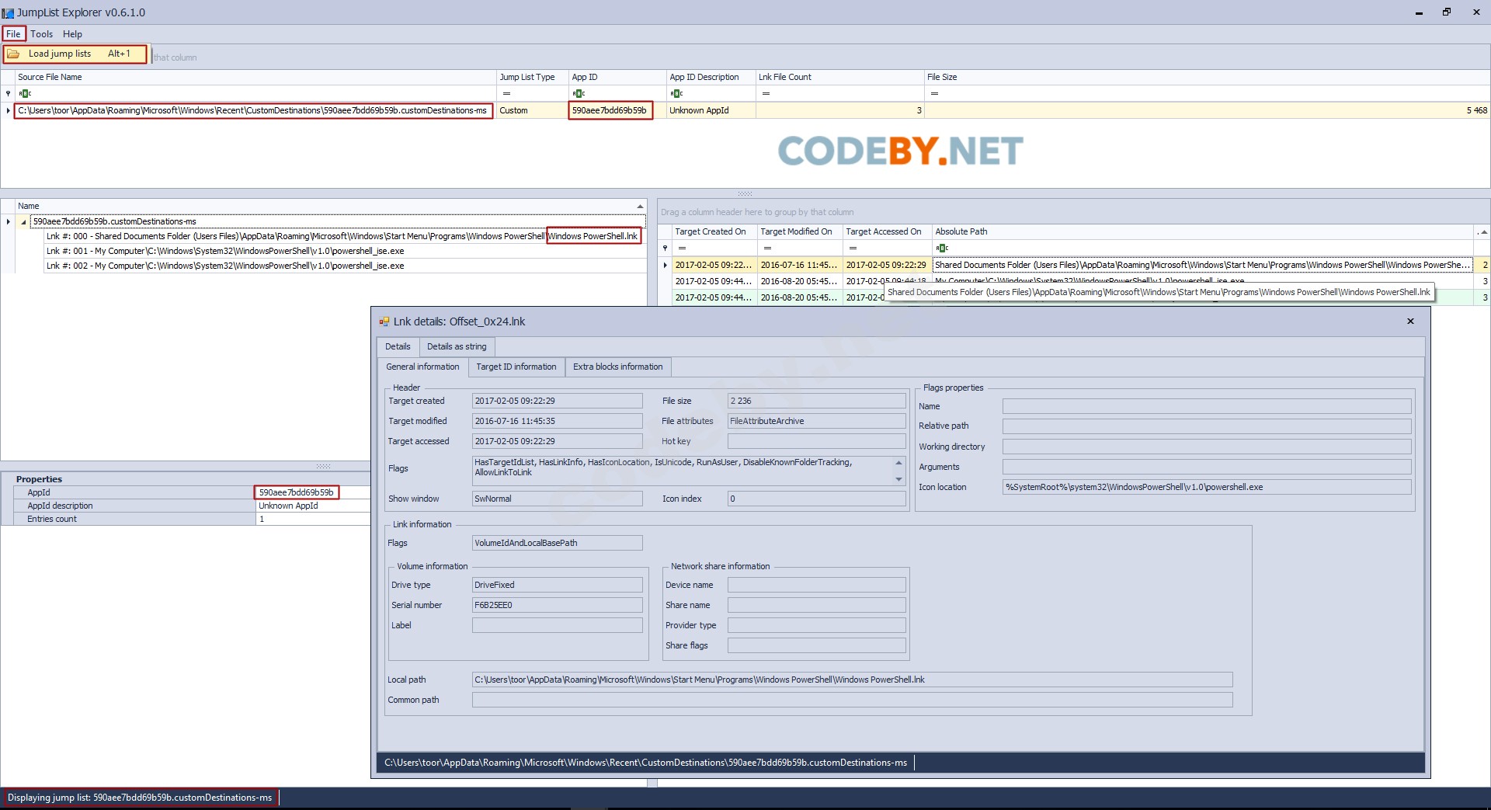
Task: Click the Load jump lists folder icon
Action: tap(13, 54)
